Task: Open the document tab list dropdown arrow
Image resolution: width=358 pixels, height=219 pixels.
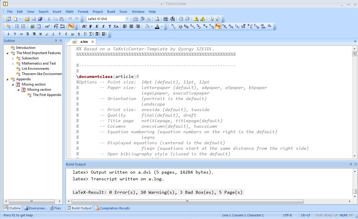Action: [x=355, y=42]
